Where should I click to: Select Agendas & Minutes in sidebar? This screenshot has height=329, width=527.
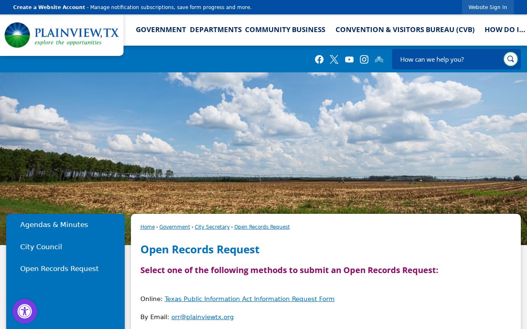54,225
